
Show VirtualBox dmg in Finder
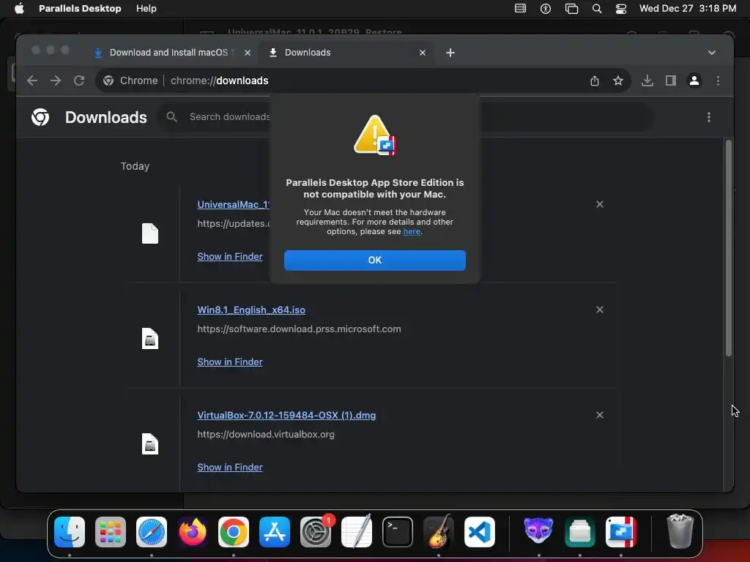pyautogui.click(x=229, y=468)
